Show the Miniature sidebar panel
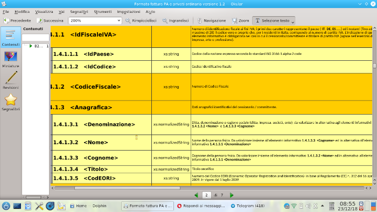 11,59
